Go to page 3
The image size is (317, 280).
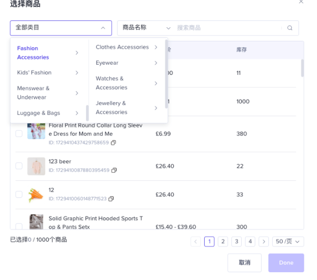pos(236,242)
